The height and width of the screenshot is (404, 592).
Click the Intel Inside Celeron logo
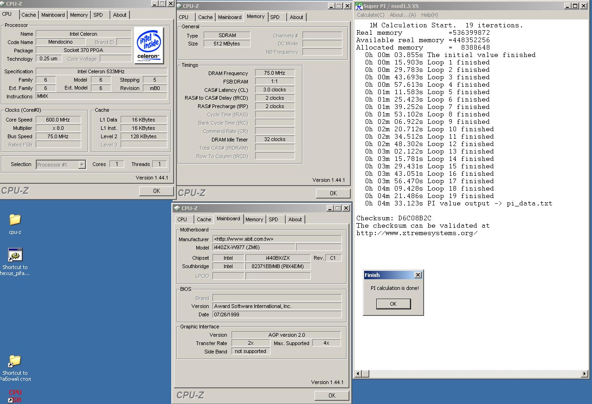pyautogui.click(x=149, y=45)
